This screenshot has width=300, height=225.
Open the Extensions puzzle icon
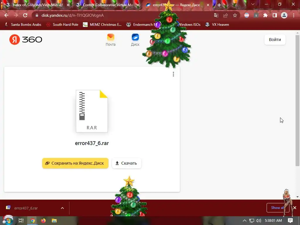click(265, 15)
